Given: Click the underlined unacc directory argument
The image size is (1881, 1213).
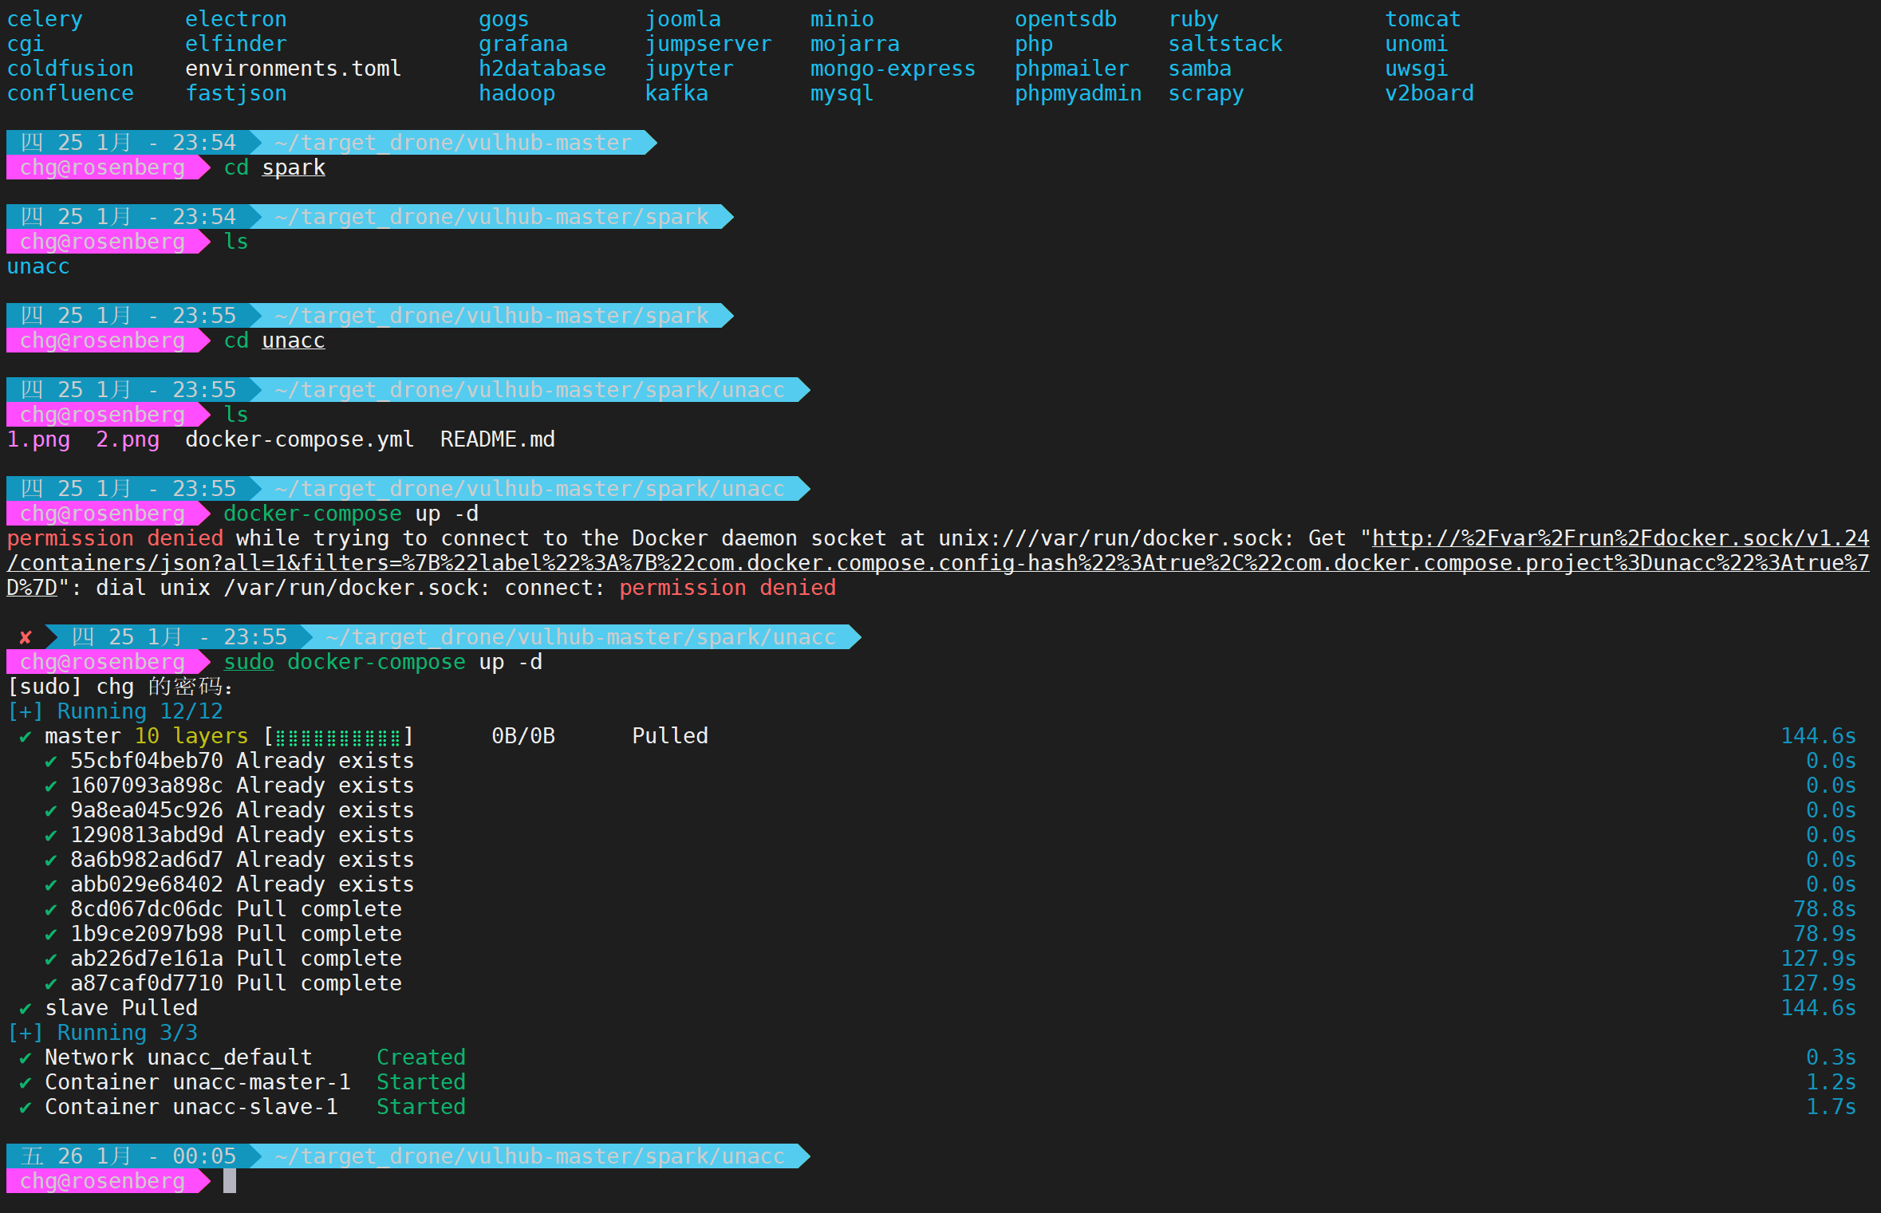Looking at the screenshot, I should [x=294, y=341].
